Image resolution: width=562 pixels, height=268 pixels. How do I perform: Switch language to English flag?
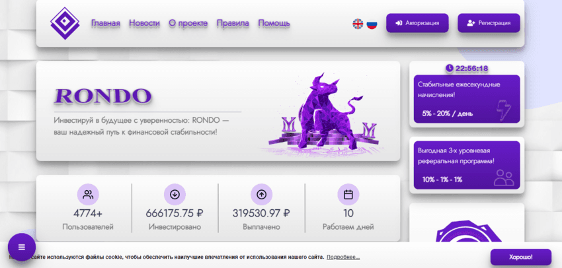click(x=358, y=24)
